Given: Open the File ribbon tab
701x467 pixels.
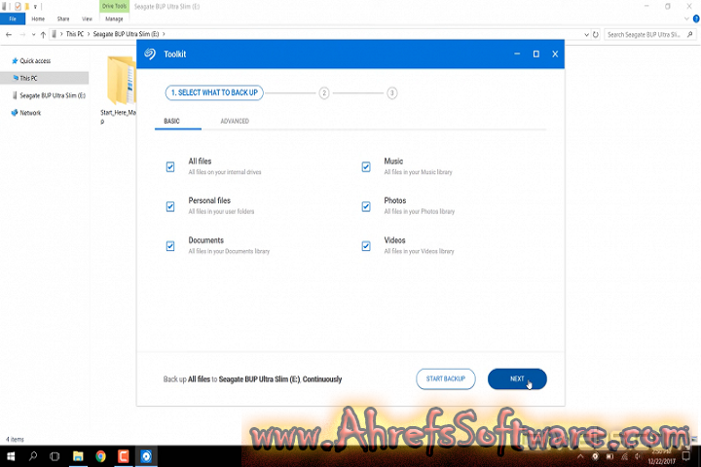Looking at the screenshot, I should point(13,18).
